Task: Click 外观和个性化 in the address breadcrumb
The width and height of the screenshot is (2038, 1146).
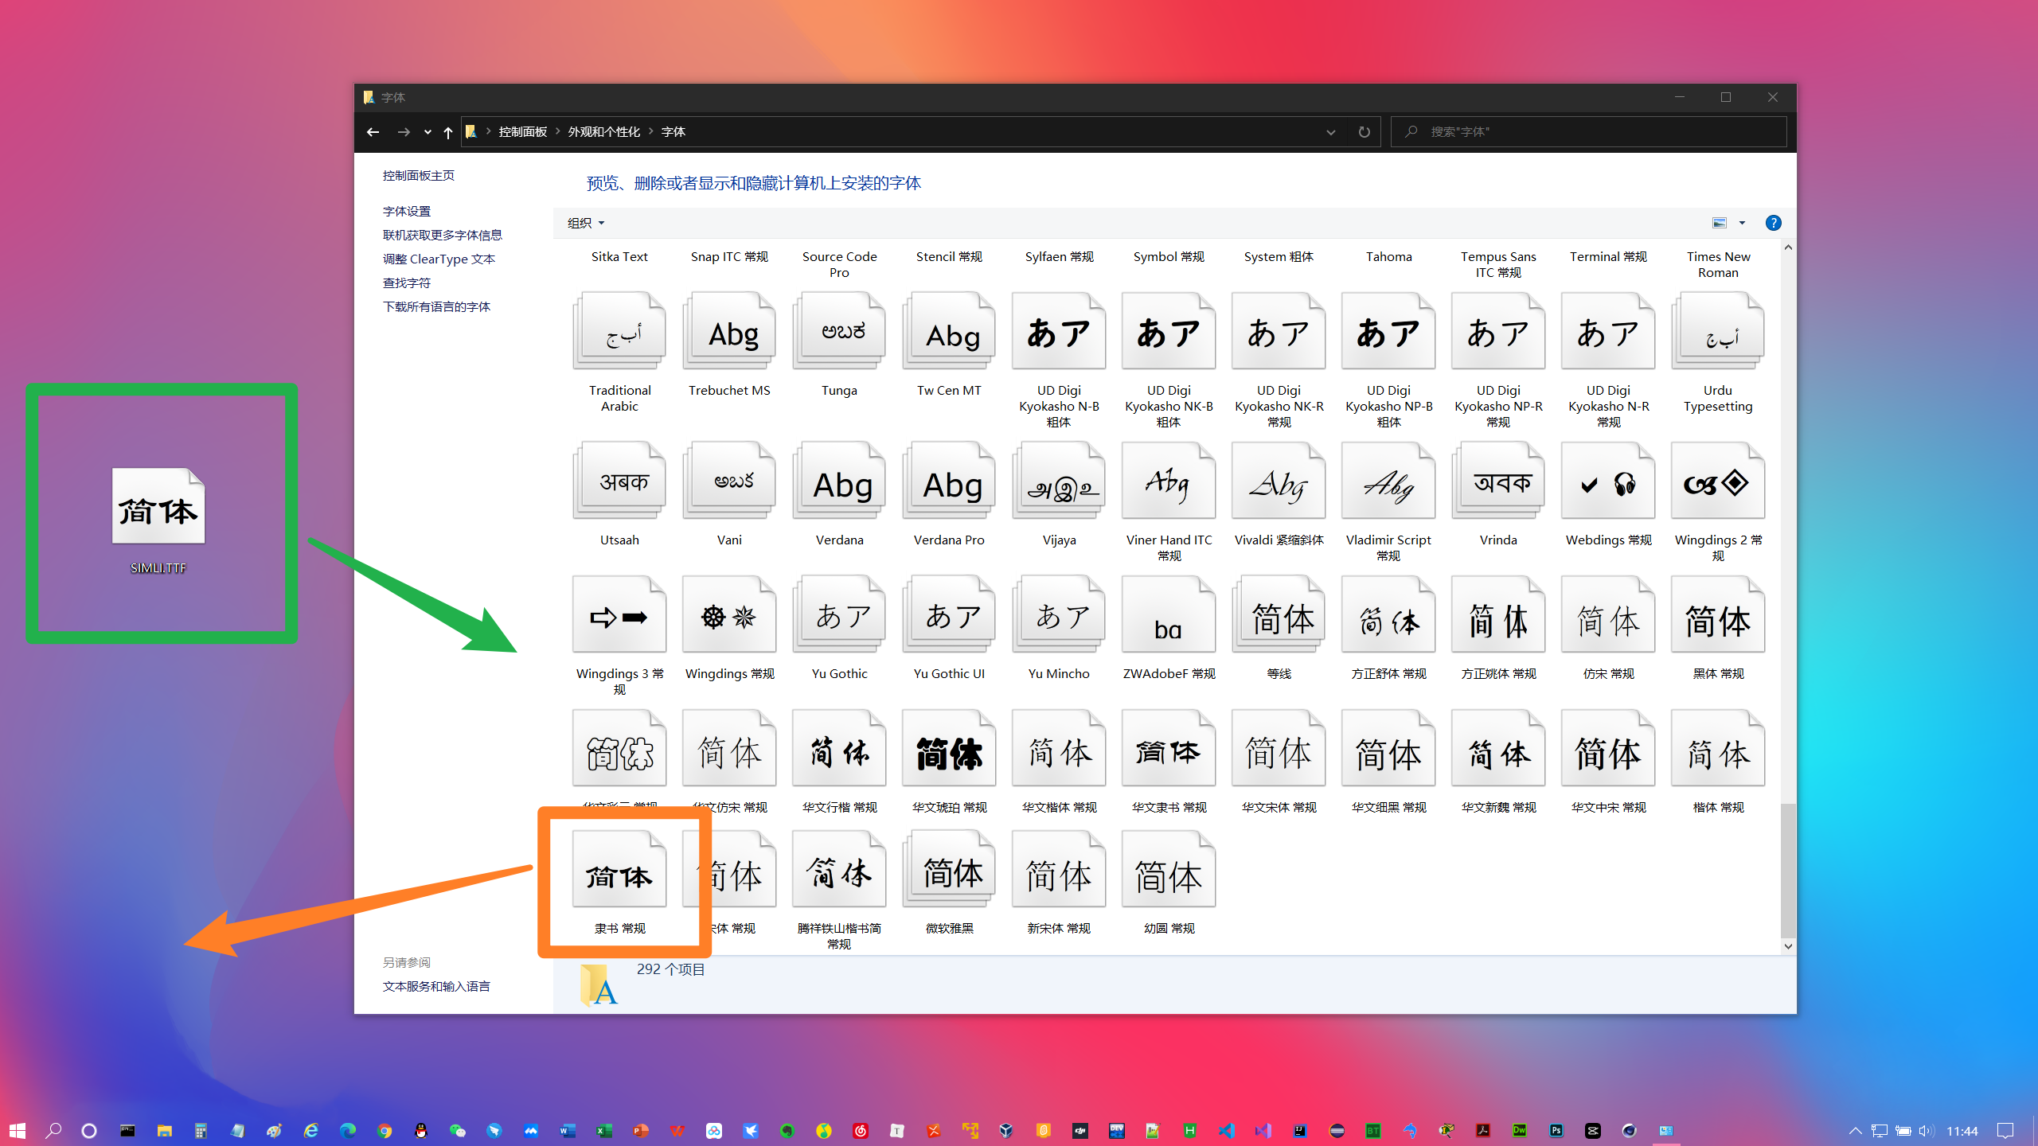Action: click(x=604, y=131)
